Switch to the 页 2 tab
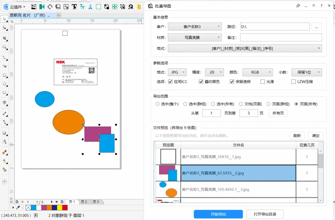This screenshot has width=335, height=220. point(84,202)
